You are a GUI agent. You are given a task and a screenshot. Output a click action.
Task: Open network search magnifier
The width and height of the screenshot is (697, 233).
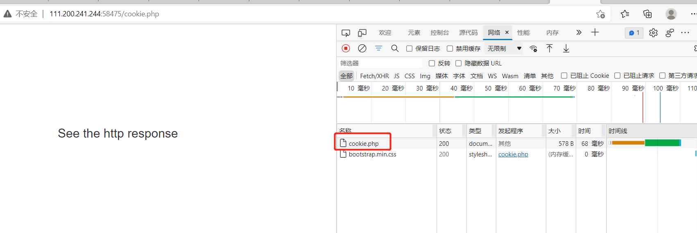[395, 48]
